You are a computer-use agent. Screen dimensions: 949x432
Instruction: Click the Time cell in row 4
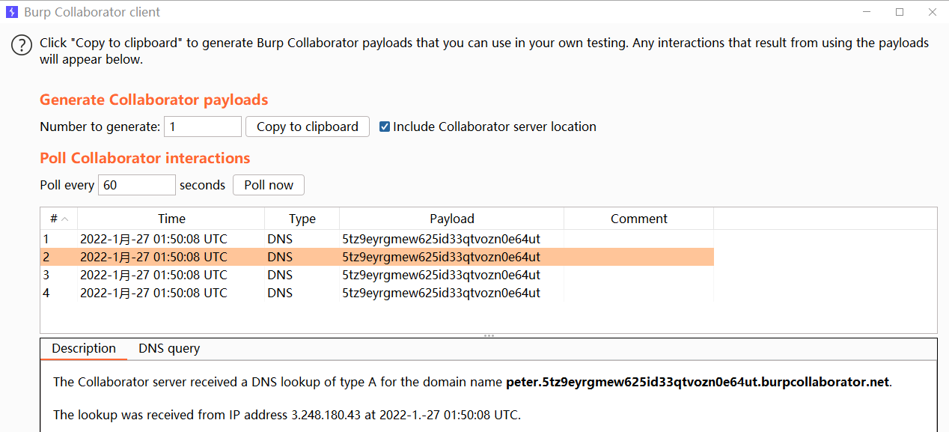[171, 293]
